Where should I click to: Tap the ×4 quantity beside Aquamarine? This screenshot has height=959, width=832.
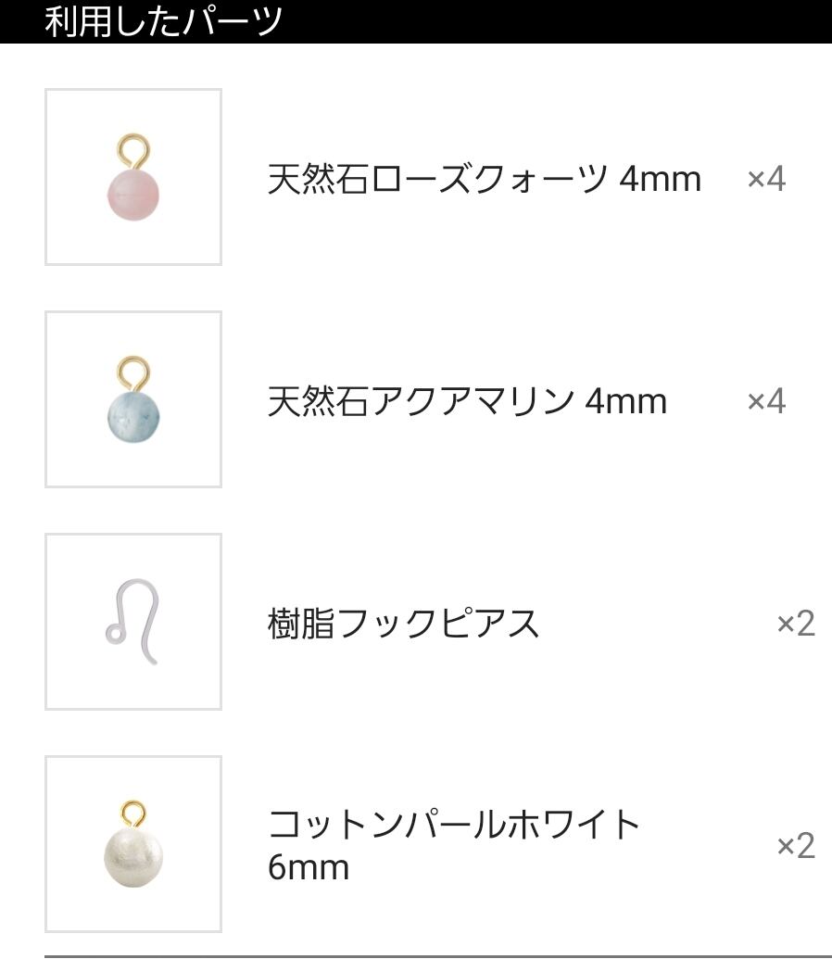click(766, 401)
